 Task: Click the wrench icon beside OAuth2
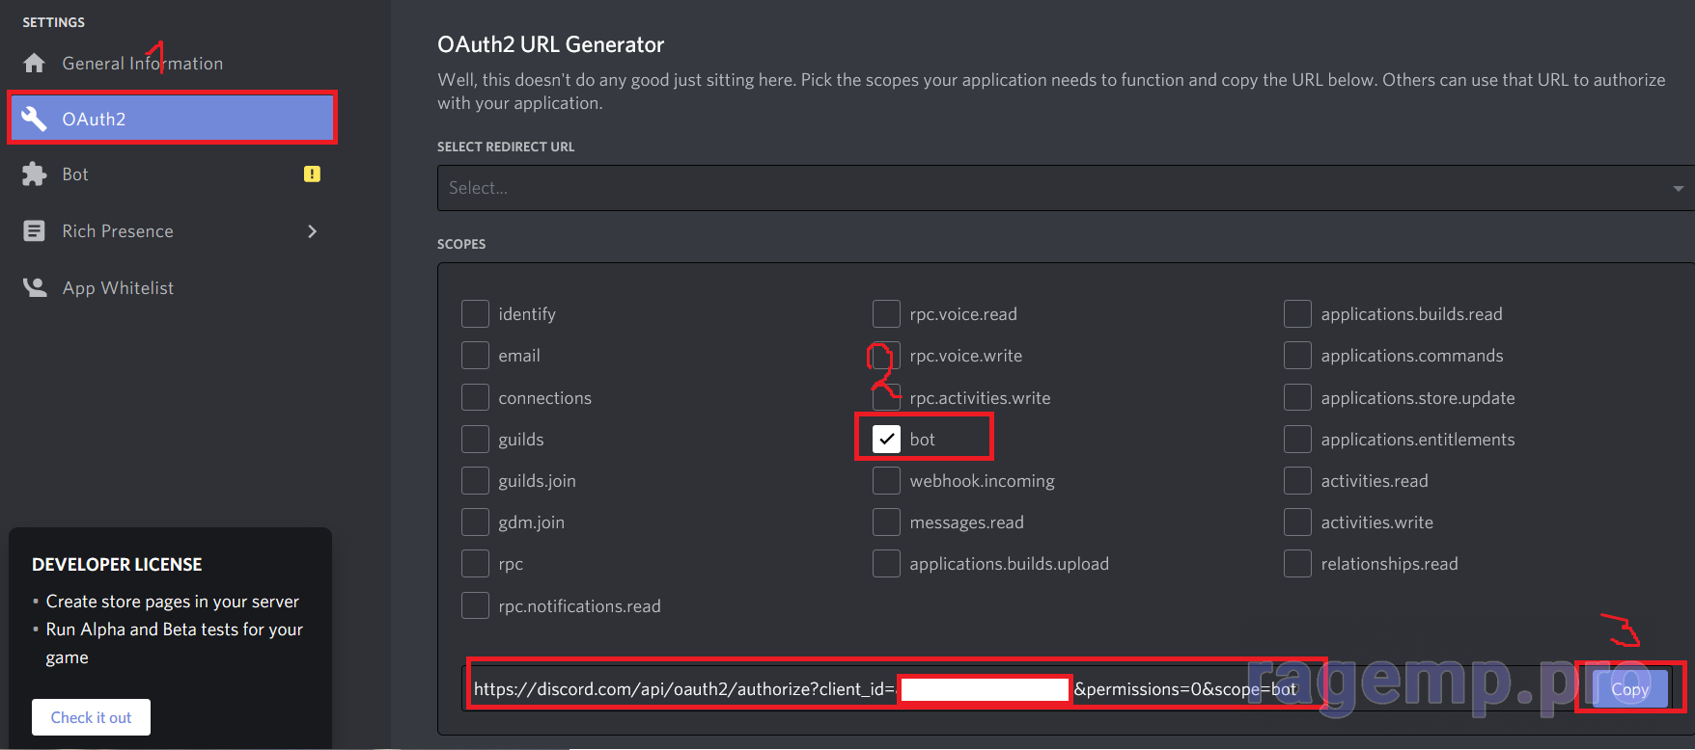35,119
